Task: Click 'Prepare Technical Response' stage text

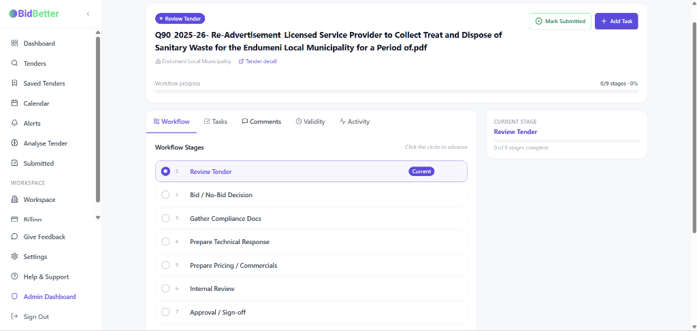Action: click(229, 242)
